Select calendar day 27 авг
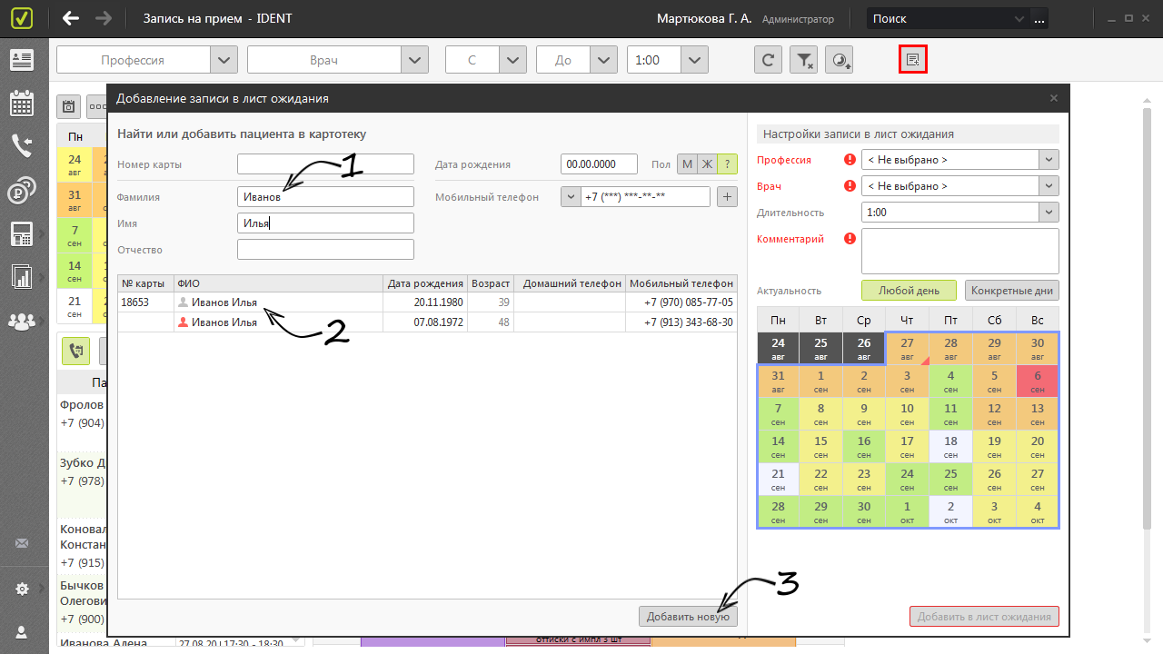 pyautogui.click(x=907, y=349)
